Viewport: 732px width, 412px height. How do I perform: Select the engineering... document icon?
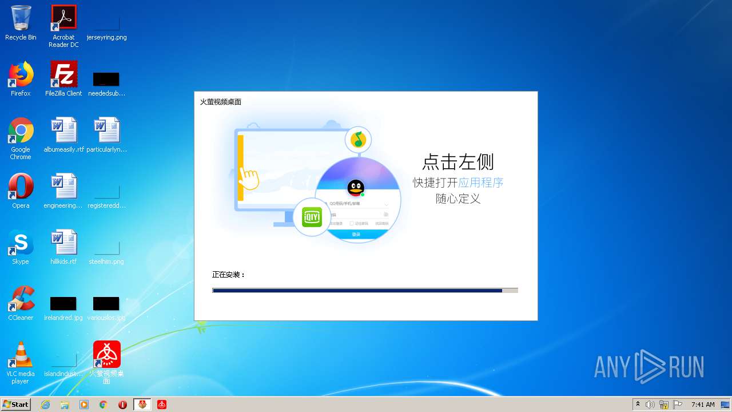pyautogui.click(x=63, y=191)
